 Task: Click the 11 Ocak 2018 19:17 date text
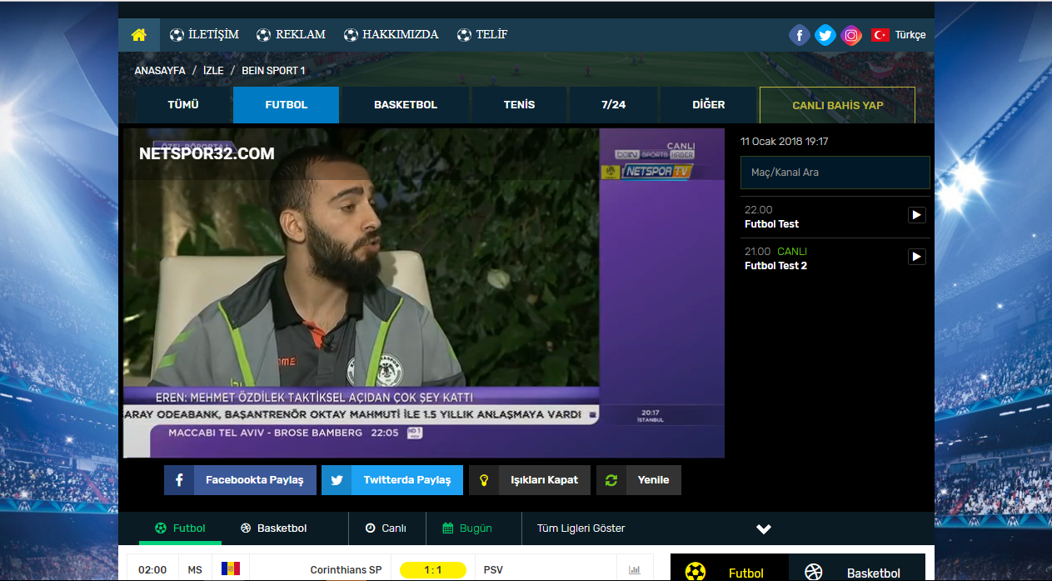click(784, 142)
